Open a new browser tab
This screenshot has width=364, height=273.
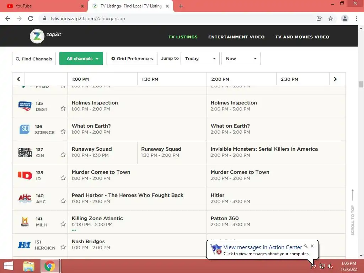[x=181, y=6]
